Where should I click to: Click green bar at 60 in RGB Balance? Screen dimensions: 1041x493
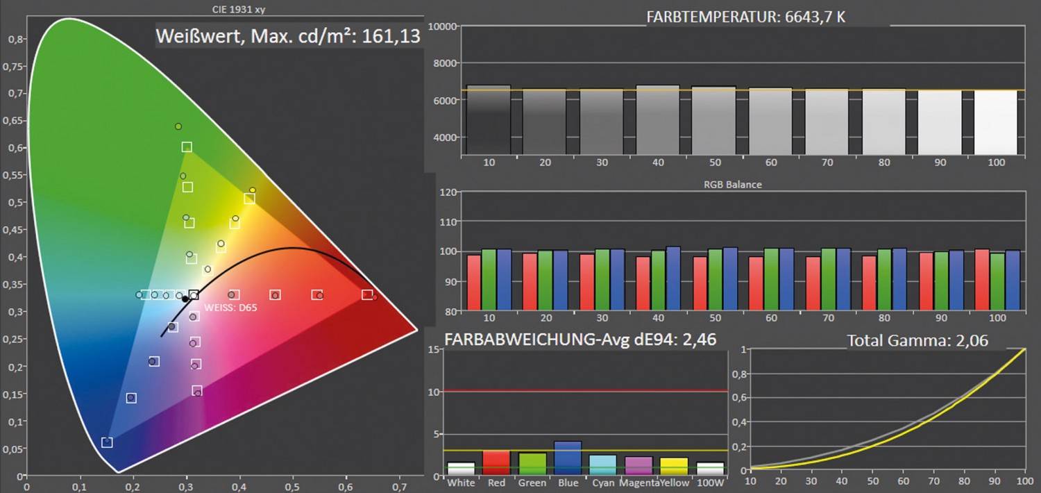(771, 279)
